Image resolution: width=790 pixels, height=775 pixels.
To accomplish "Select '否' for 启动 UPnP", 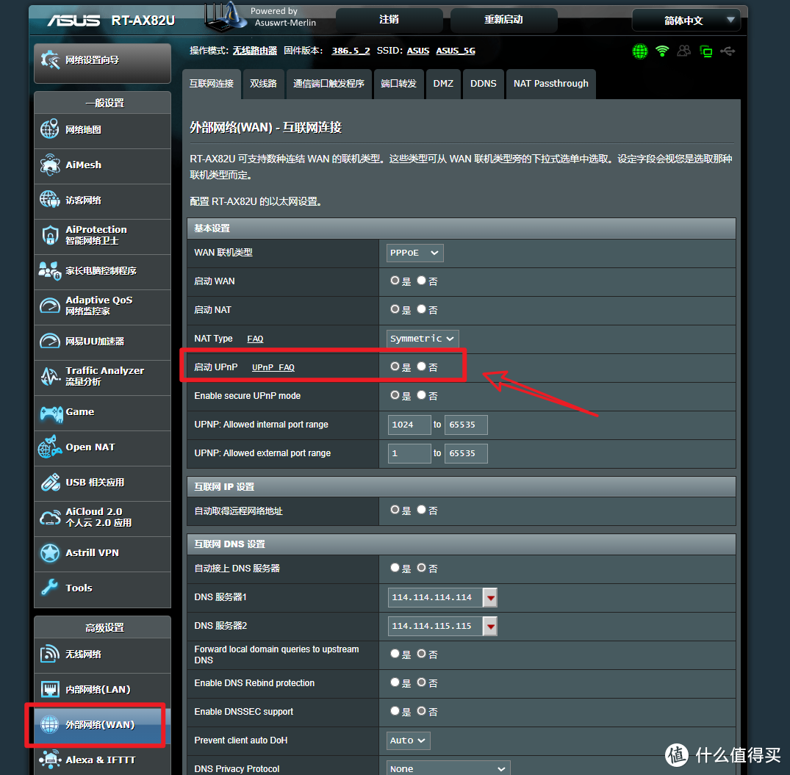I will [421, 367].
